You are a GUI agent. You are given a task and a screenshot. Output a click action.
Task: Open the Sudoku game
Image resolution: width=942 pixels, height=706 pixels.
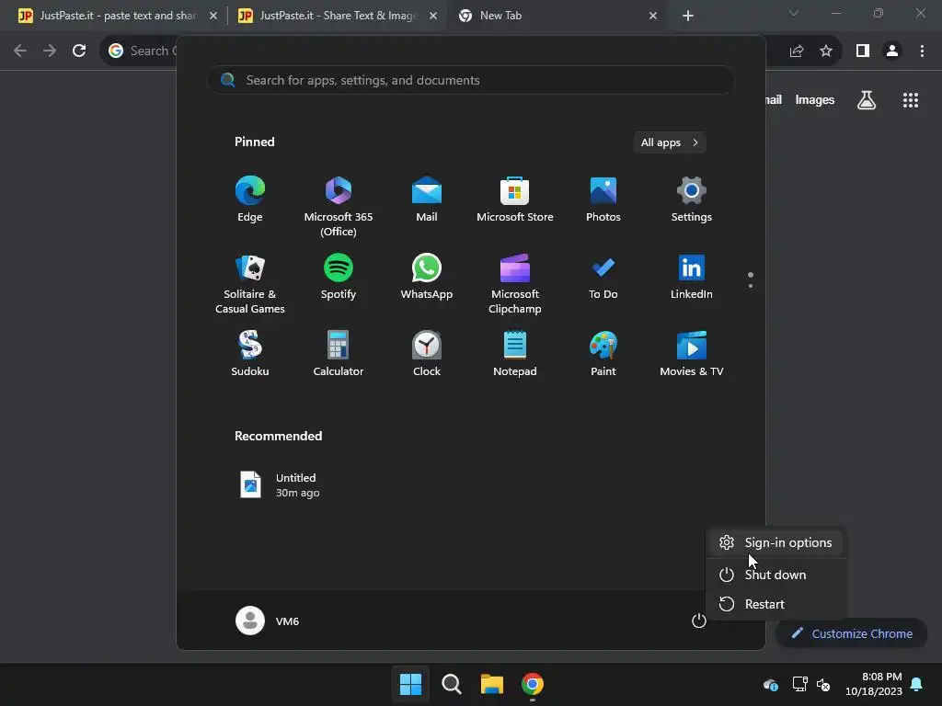point(250,354)
